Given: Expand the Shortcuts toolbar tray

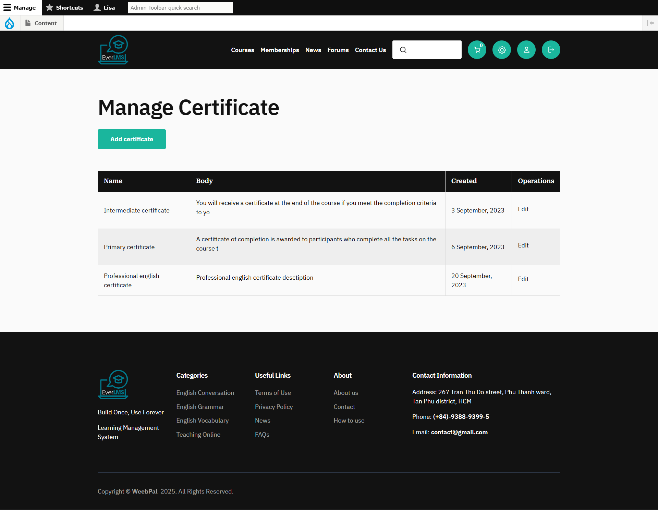Looking at the screenshot, I should [65, 8].
